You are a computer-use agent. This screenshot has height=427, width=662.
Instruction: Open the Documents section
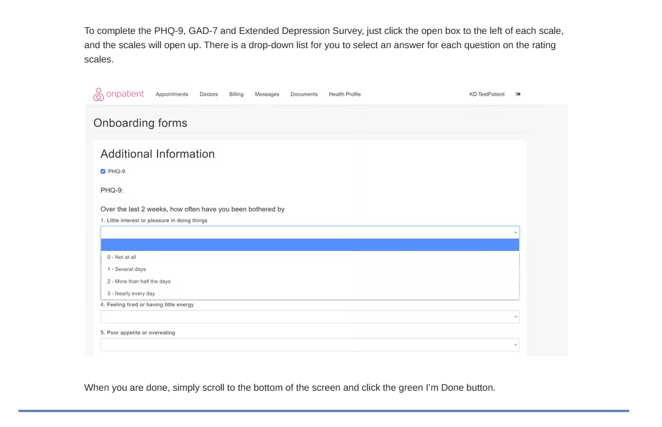(x=304, y=94)
